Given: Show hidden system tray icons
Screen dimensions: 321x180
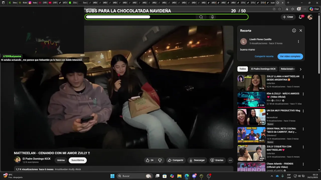Looking at the screenshot, I should pos(272,176).
